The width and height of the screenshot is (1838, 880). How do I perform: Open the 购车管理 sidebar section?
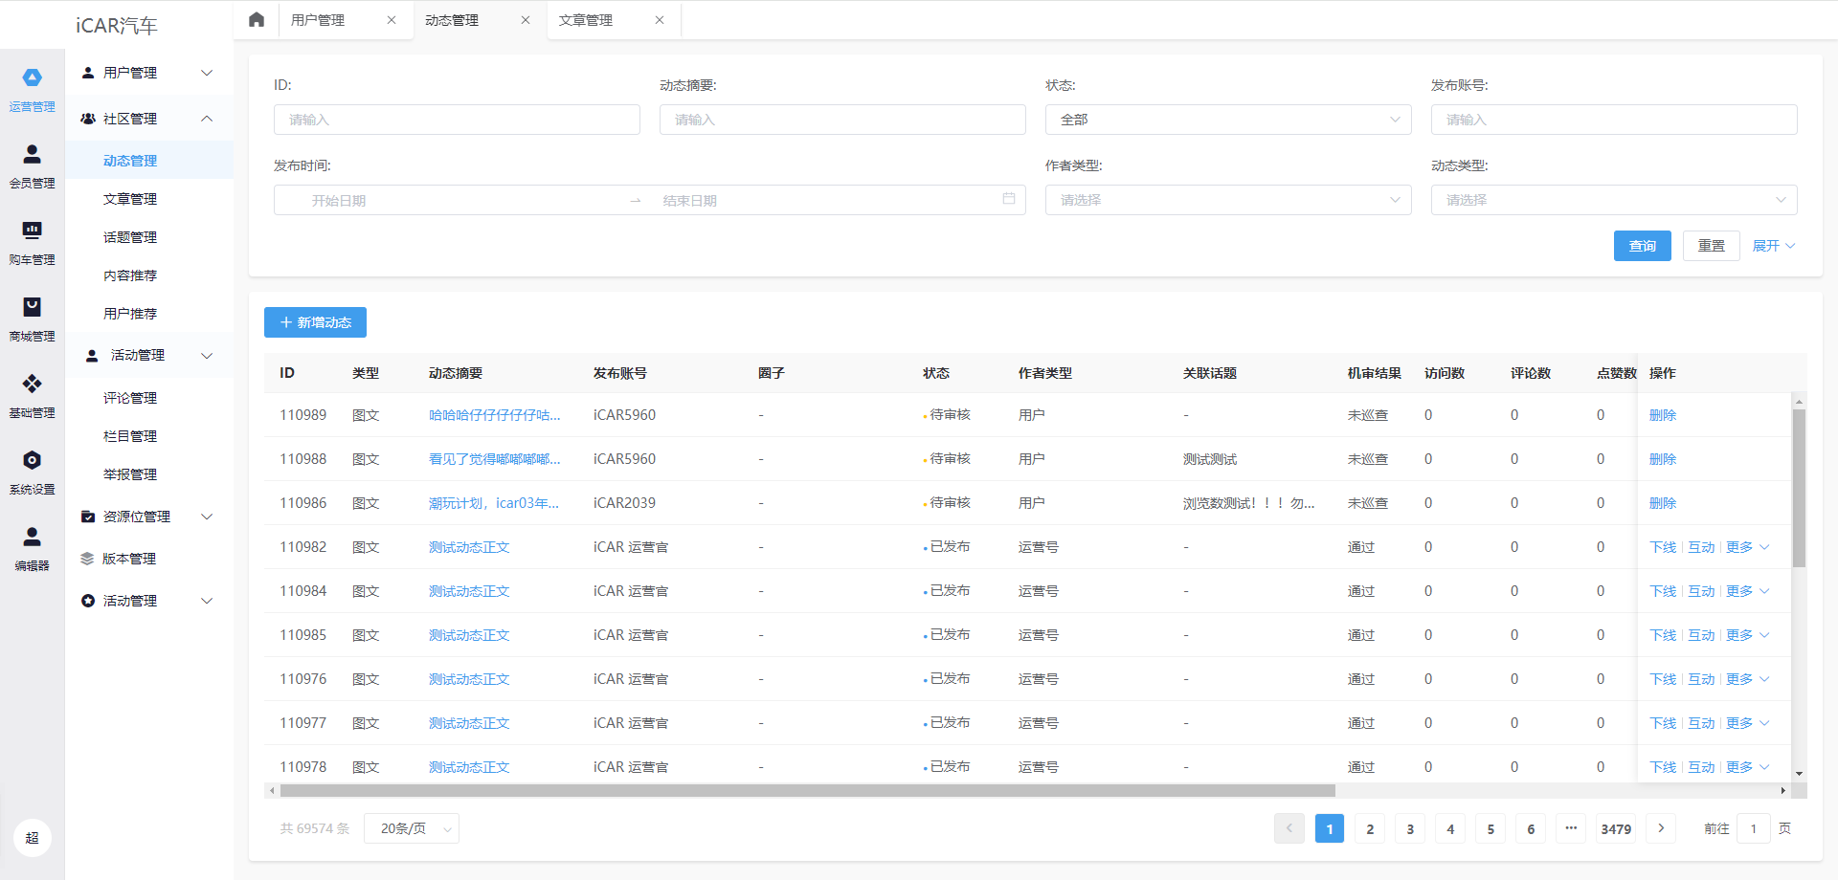click(32, 243)
